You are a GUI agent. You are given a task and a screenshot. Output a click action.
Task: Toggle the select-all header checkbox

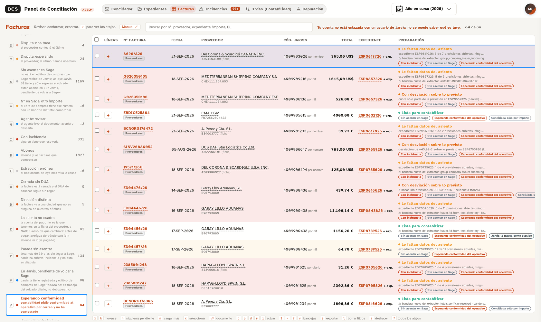pyautogui.click(x=96, y=40)
